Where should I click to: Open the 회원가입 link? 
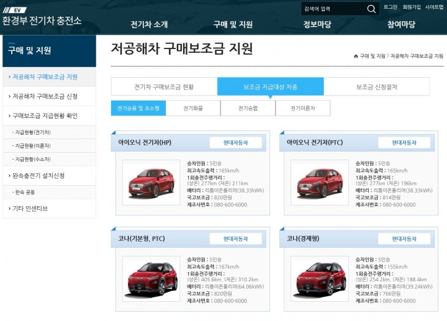coord(412,7)
